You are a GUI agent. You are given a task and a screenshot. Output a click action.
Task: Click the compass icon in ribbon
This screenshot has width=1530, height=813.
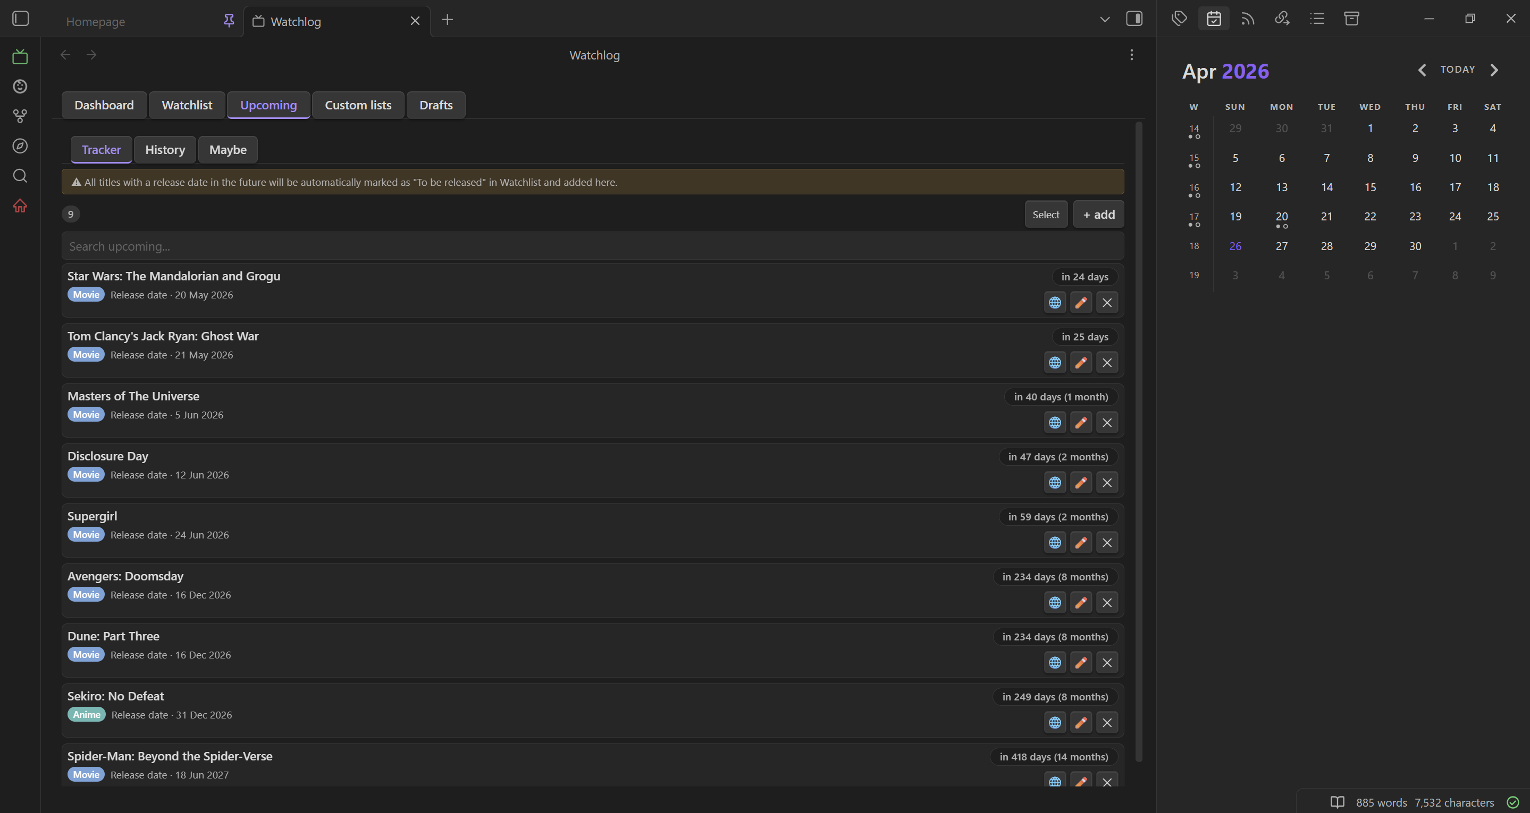point(20,146)
